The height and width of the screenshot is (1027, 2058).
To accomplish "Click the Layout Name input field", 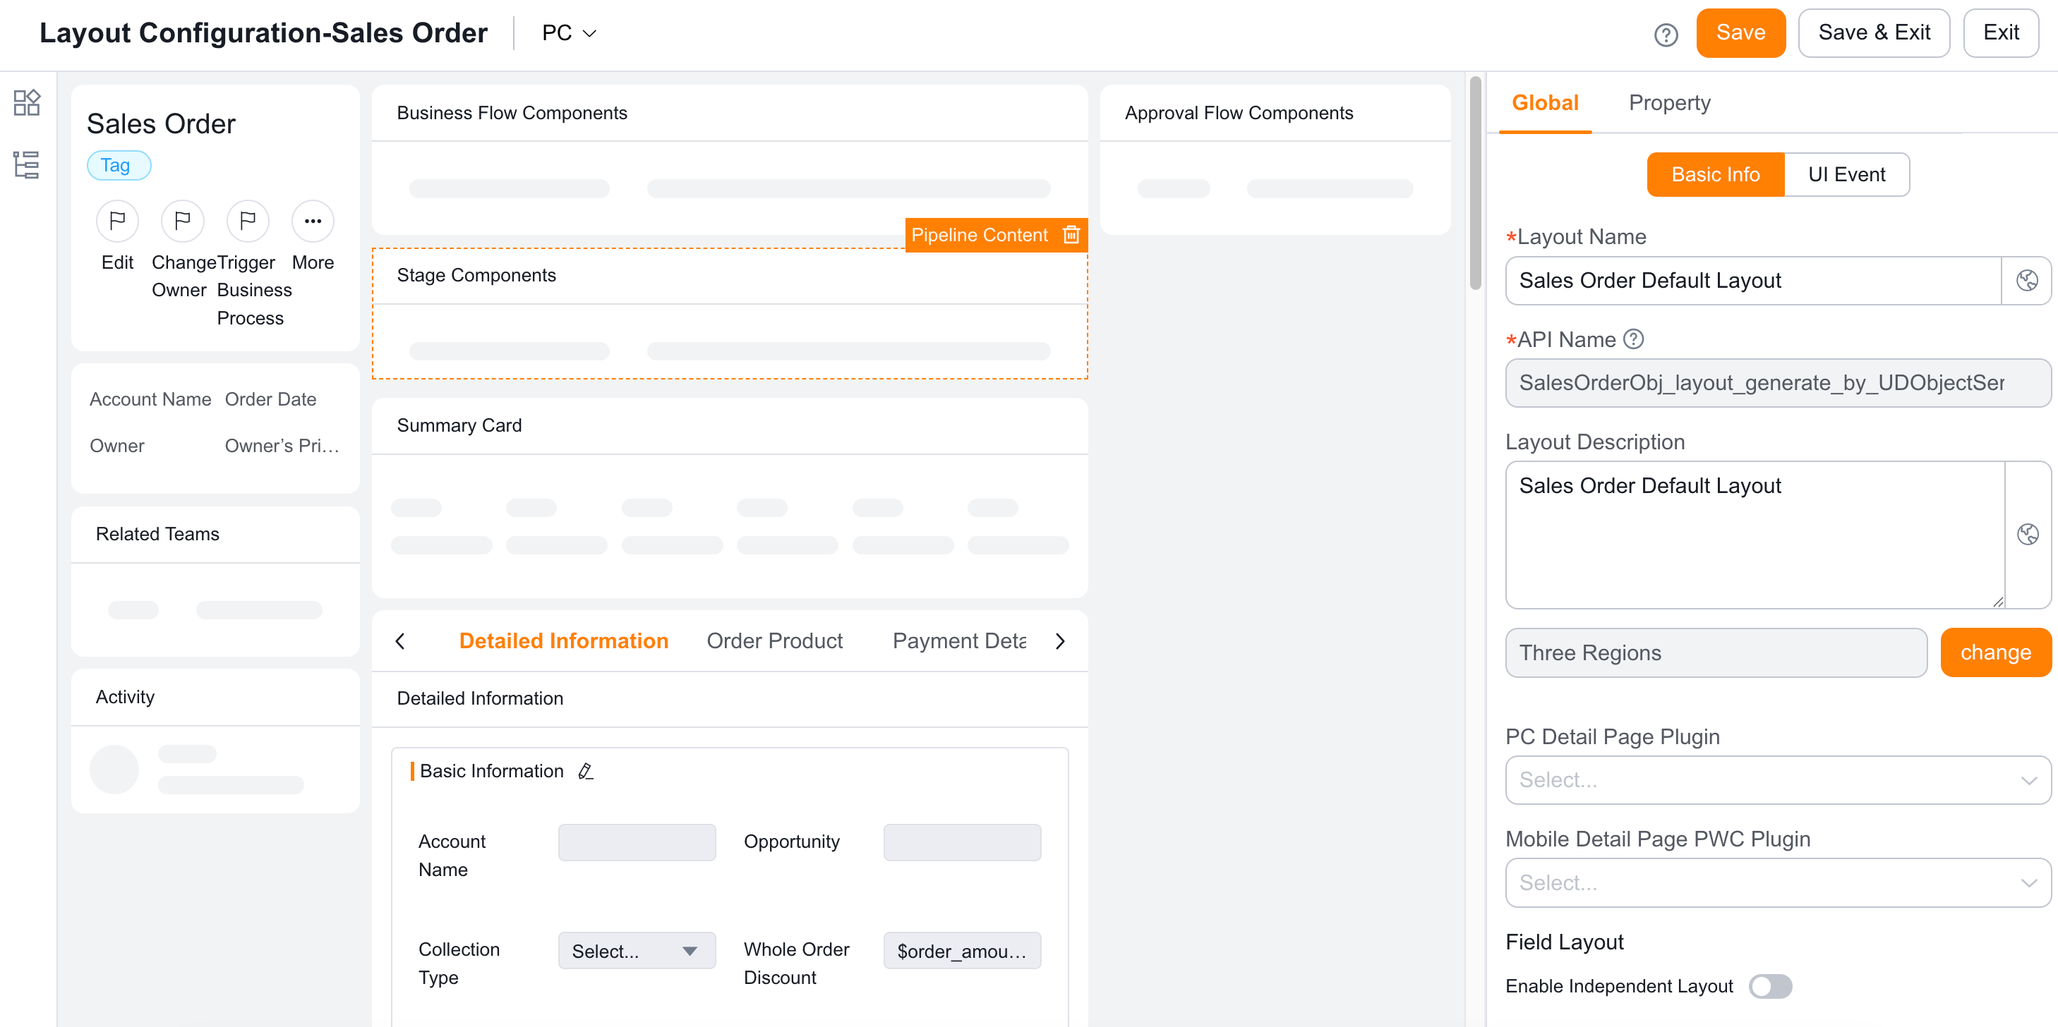I will (1754, 280).
